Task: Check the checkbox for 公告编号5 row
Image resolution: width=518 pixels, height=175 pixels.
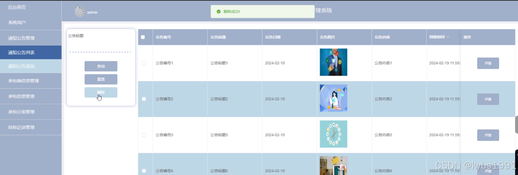Action: point(144,135)
